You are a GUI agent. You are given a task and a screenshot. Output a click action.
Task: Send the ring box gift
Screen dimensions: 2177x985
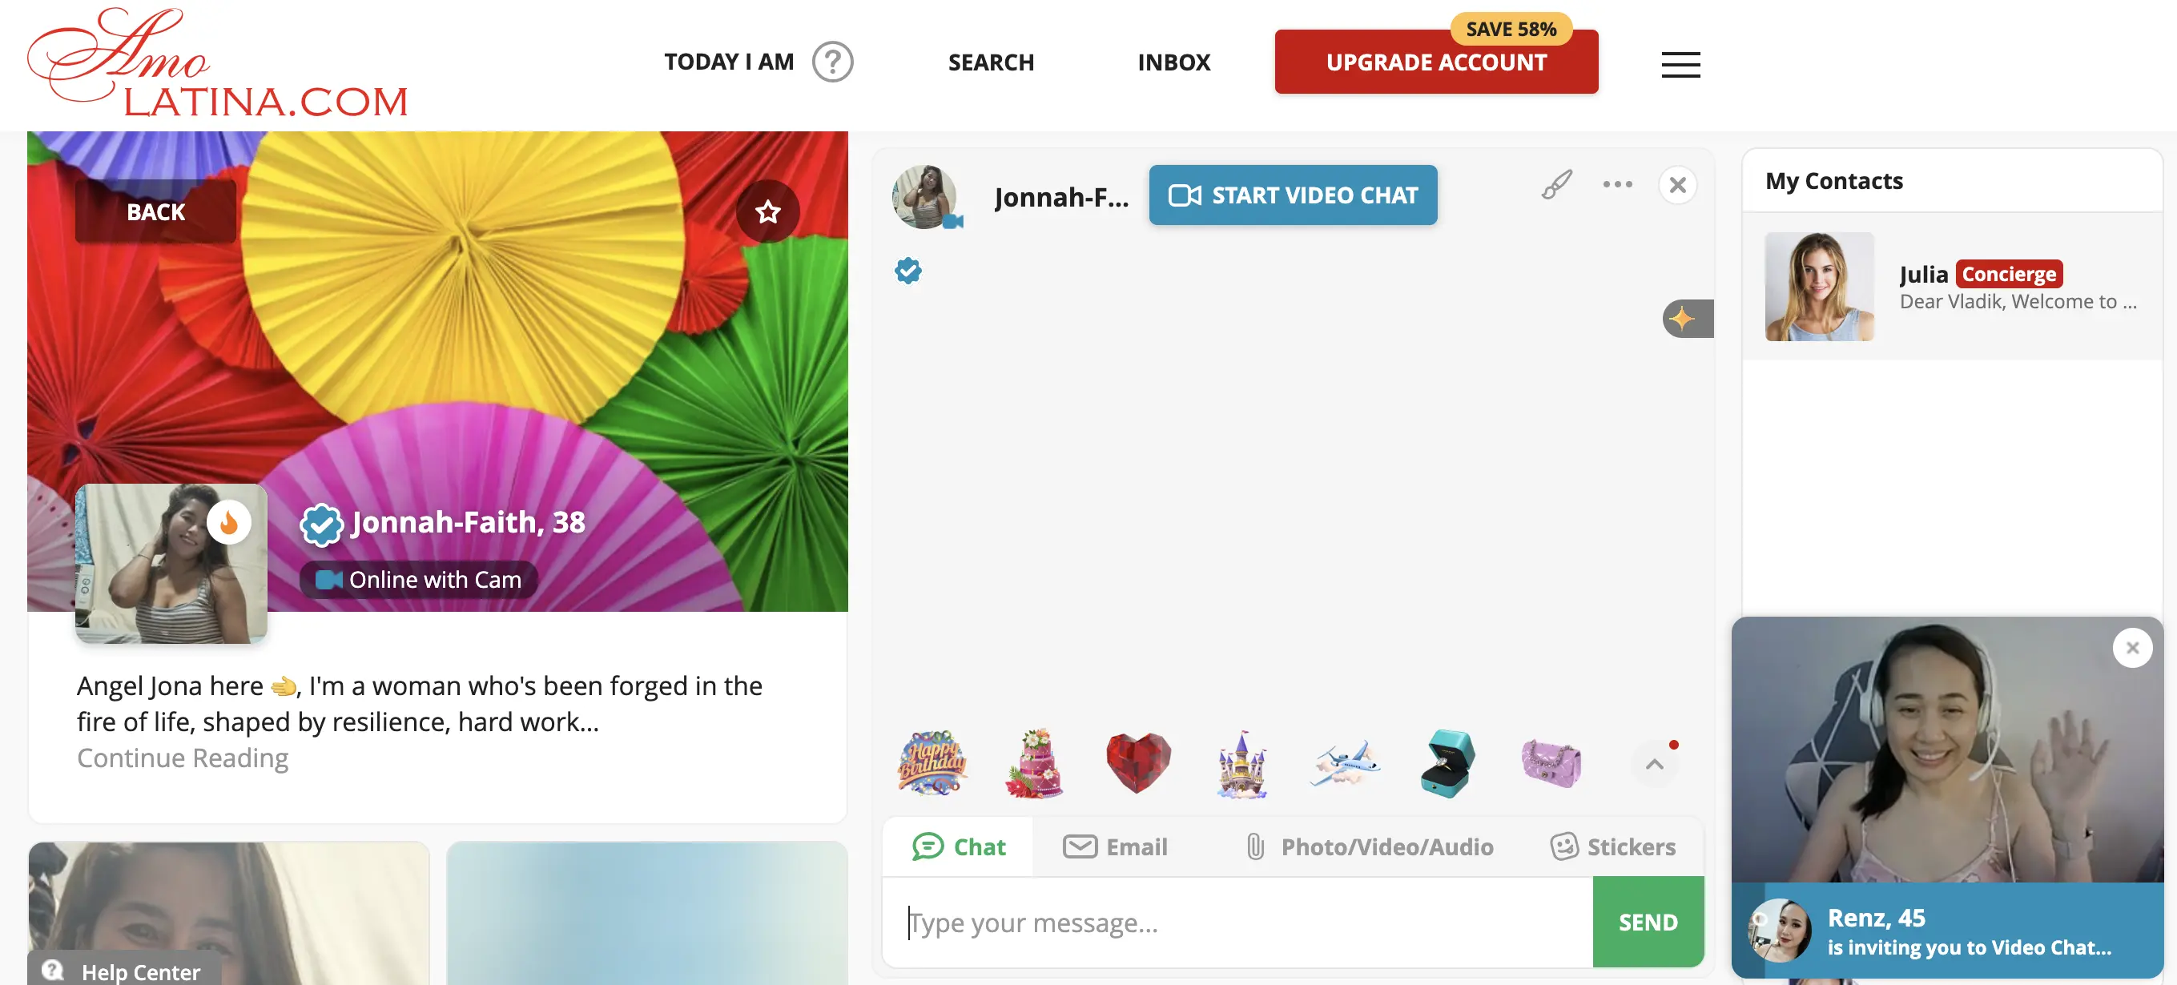[1447, 763]
